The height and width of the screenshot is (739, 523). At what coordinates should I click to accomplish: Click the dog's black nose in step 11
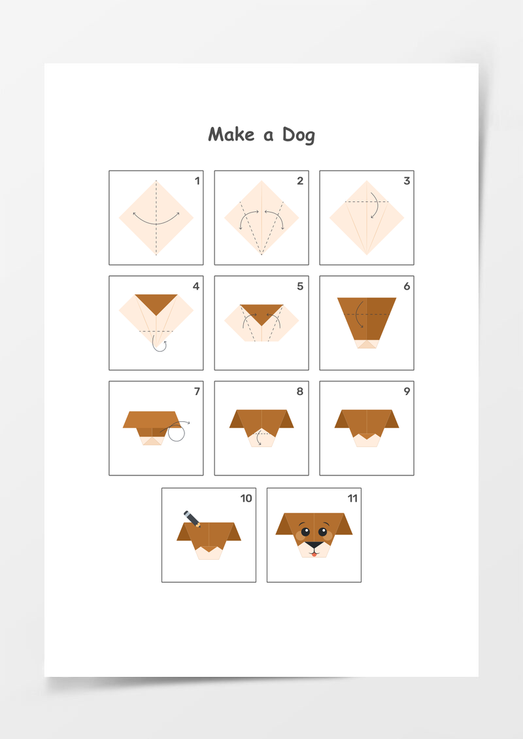coord(314,545)
